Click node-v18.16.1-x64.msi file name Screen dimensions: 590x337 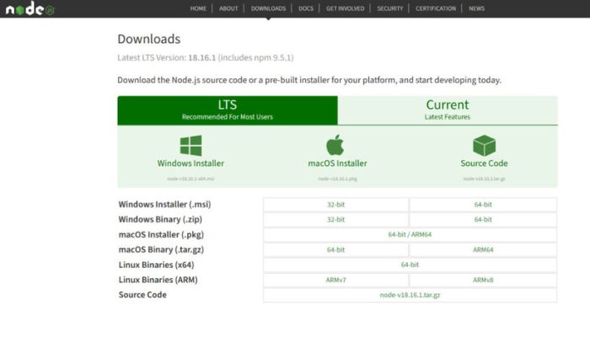pos(190,179)
